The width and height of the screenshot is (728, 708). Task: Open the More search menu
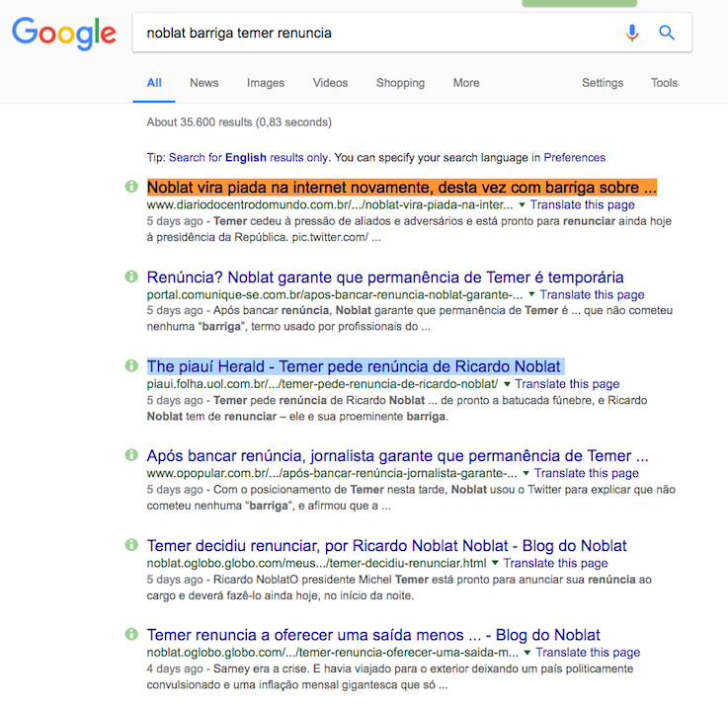coord(466,83)
